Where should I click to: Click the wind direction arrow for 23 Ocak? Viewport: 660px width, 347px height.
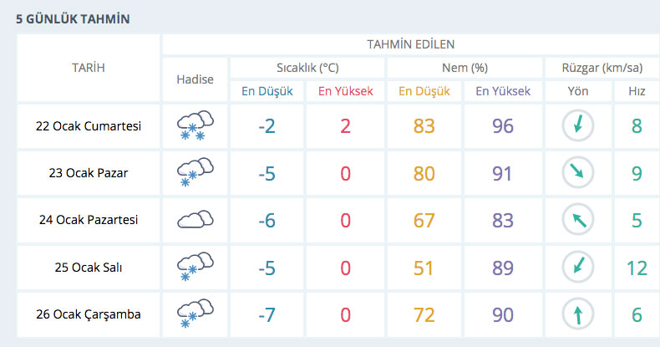point(578,173)
